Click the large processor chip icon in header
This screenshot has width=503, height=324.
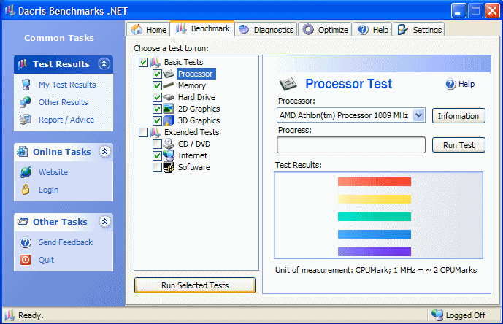[288, 84]
